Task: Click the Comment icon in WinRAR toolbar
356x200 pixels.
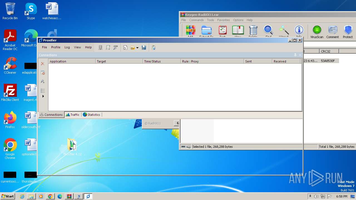Action: pos(332,32)
